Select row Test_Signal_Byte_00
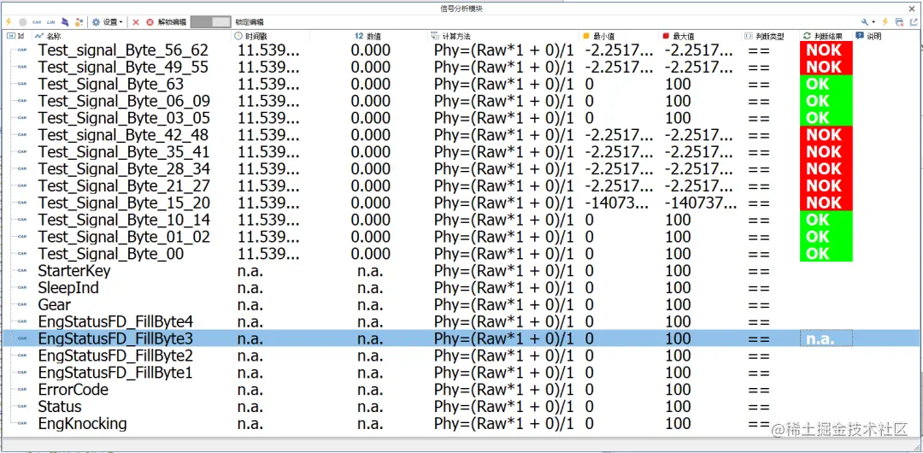Viewport: 923px width, 453px height. point(461,254)
